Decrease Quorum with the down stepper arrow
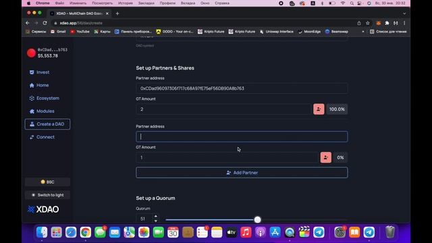 [x=156, y=221]
